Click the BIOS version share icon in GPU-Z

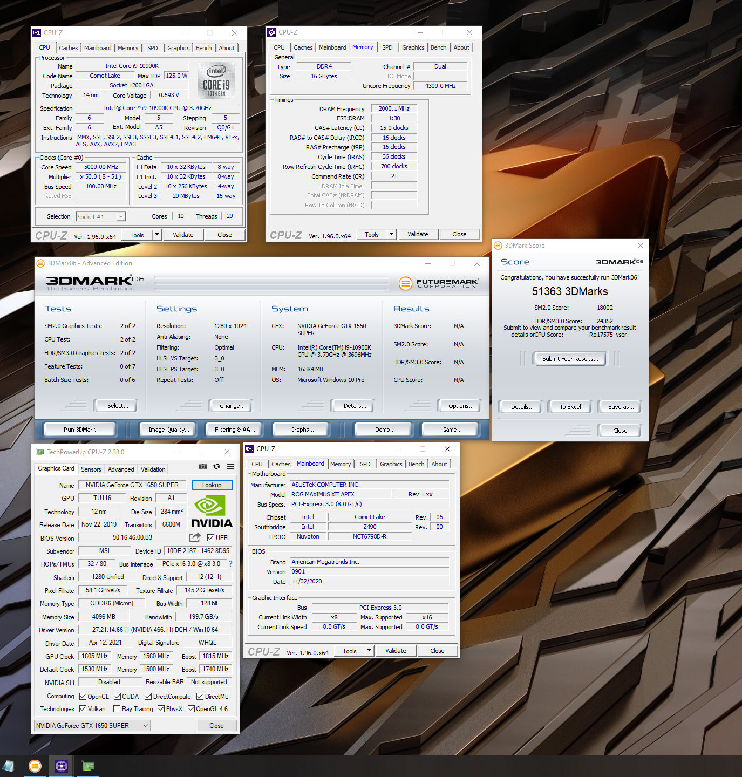(x=195, y=537)
